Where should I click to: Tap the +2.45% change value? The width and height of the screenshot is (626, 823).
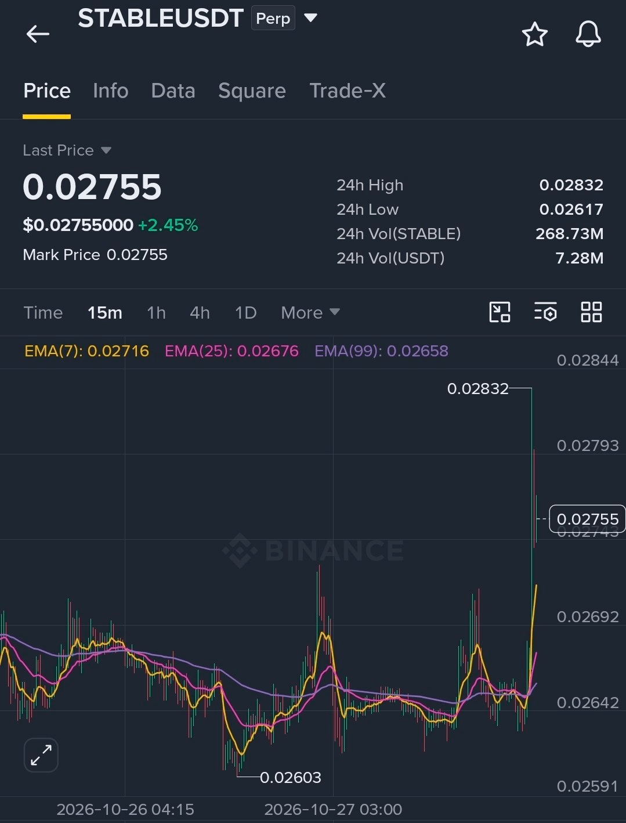(168, 225)
